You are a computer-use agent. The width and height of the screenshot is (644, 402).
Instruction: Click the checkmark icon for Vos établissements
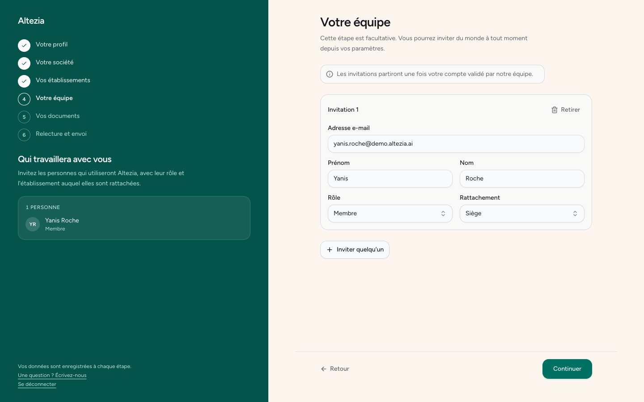(24, 81)
